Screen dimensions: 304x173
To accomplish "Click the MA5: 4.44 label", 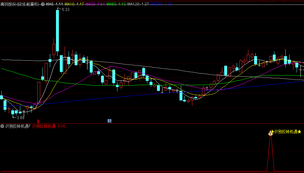I will pyautogui.click(x=54, y=4).
